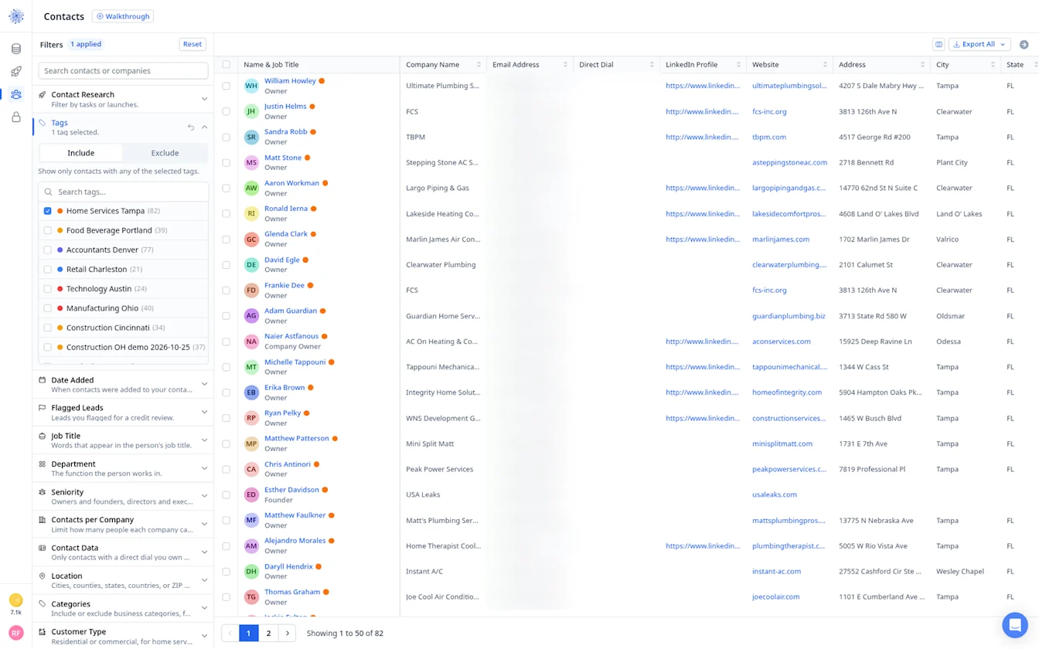Open the Export All dropdown
Screen dimensions: 1039x649
(x=979, y=44)
